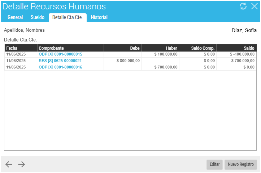
Task: Sort by the Debe column header
Action: tap(122, 48)
